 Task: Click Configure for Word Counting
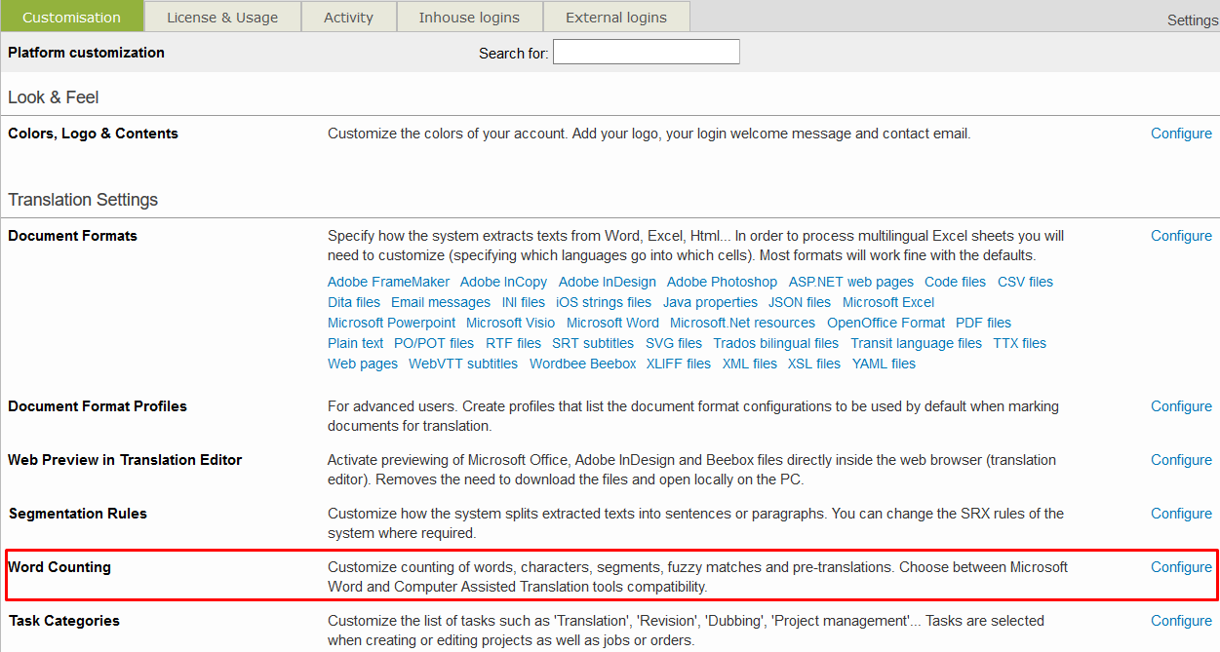[1181, 567]
